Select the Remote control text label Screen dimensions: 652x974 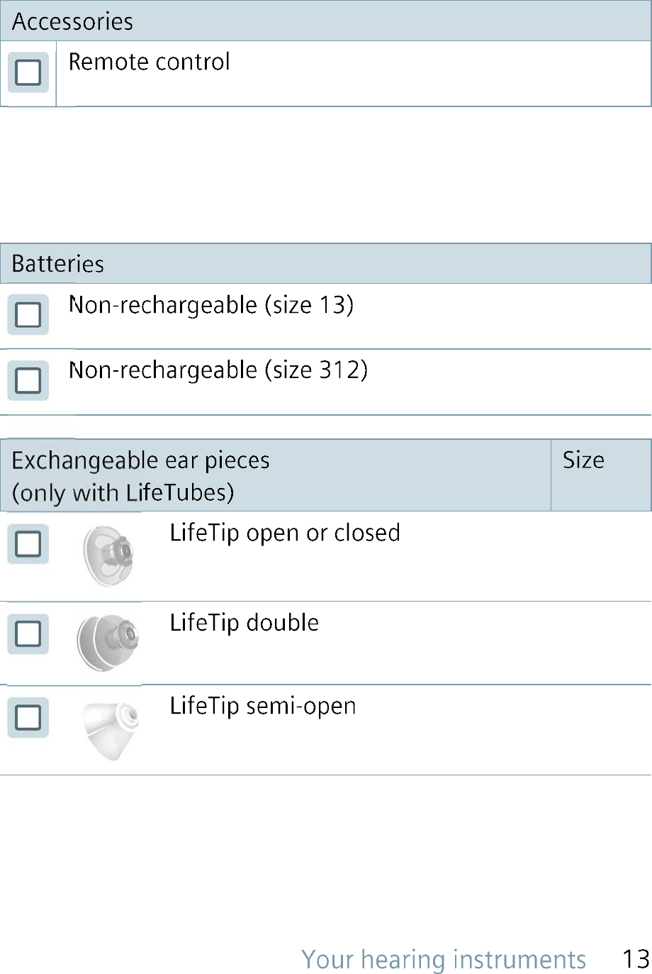click(x=150, y=62)
